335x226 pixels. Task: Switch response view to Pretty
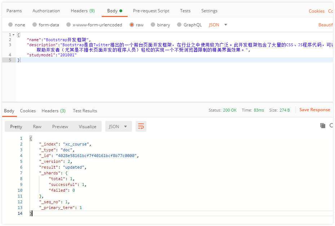click(16, 127)
